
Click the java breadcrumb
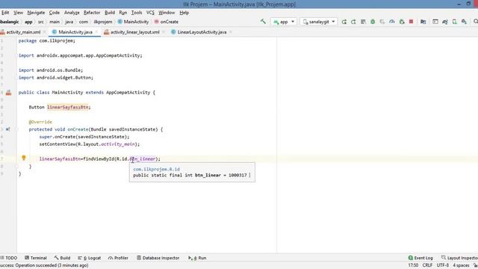coord(69,22)
